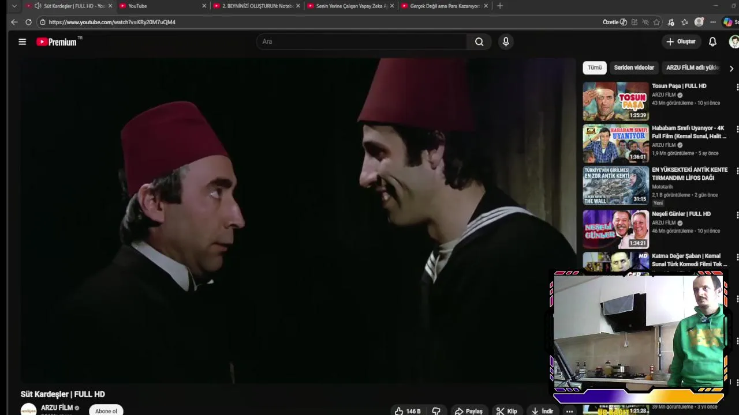Switch to Senin Yerine Çalışan Yapay Zeka tab
This screenshot has height=415, width=739.
(x=351, y=6)
